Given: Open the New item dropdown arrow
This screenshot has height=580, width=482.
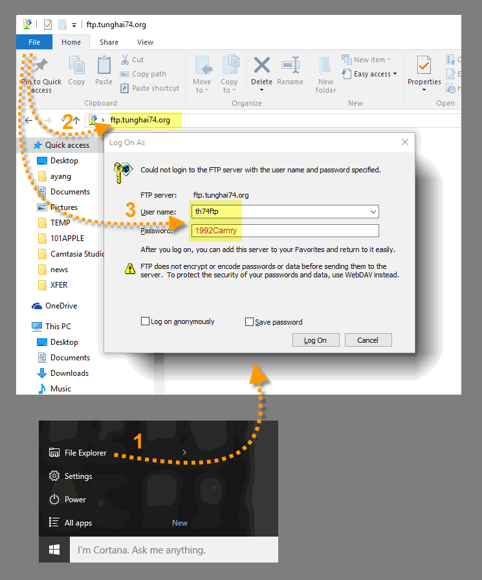Looking at the screenshot, I should coord(389,60).
